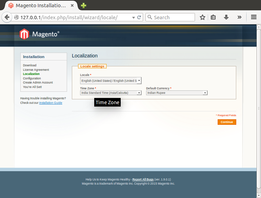
Task: Click the scrollbar down arrow
Action: click(259, 195)
